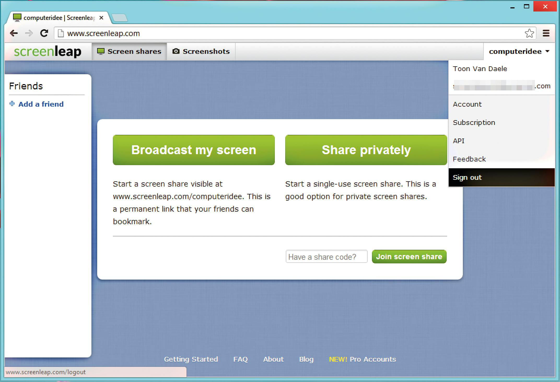Open Chrome hamburger menu
Viewport: 560px width, 382px height.
[546, 33]
